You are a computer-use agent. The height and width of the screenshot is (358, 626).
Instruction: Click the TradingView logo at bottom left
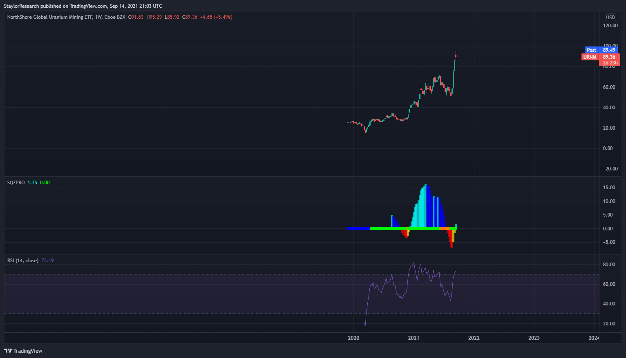(x=23, y=351)
